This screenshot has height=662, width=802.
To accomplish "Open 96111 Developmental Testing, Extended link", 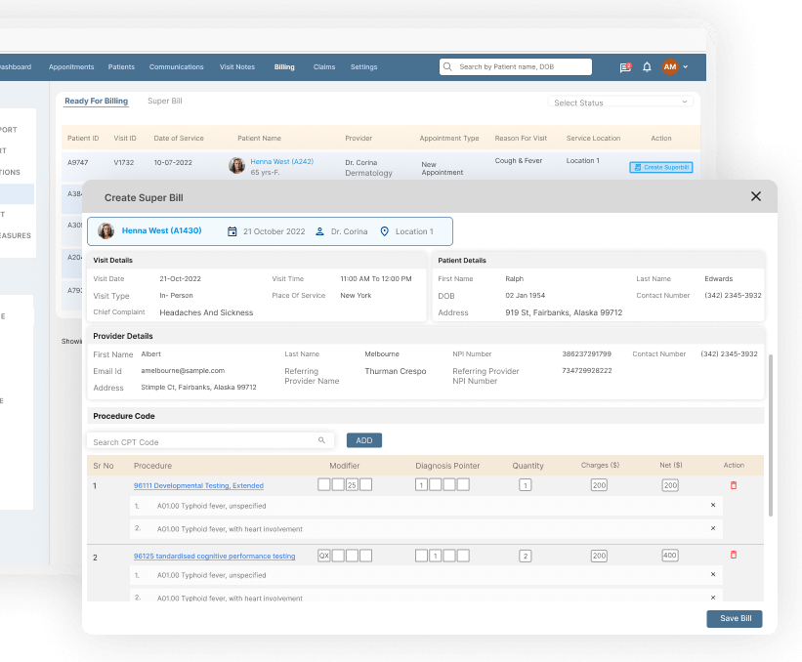I will [x=198, y=485].
